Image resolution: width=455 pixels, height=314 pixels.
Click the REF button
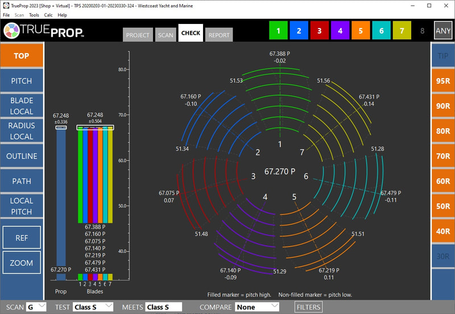22,238
